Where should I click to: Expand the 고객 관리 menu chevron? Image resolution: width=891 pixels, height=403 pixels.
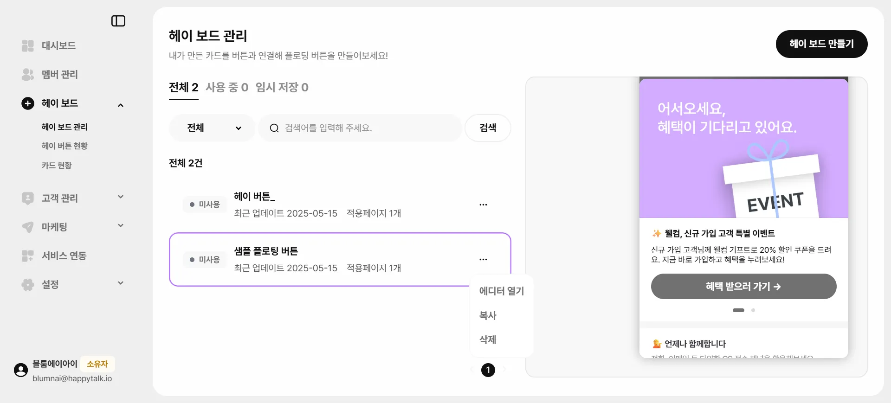pyautogui.click(x=121, y=197)
